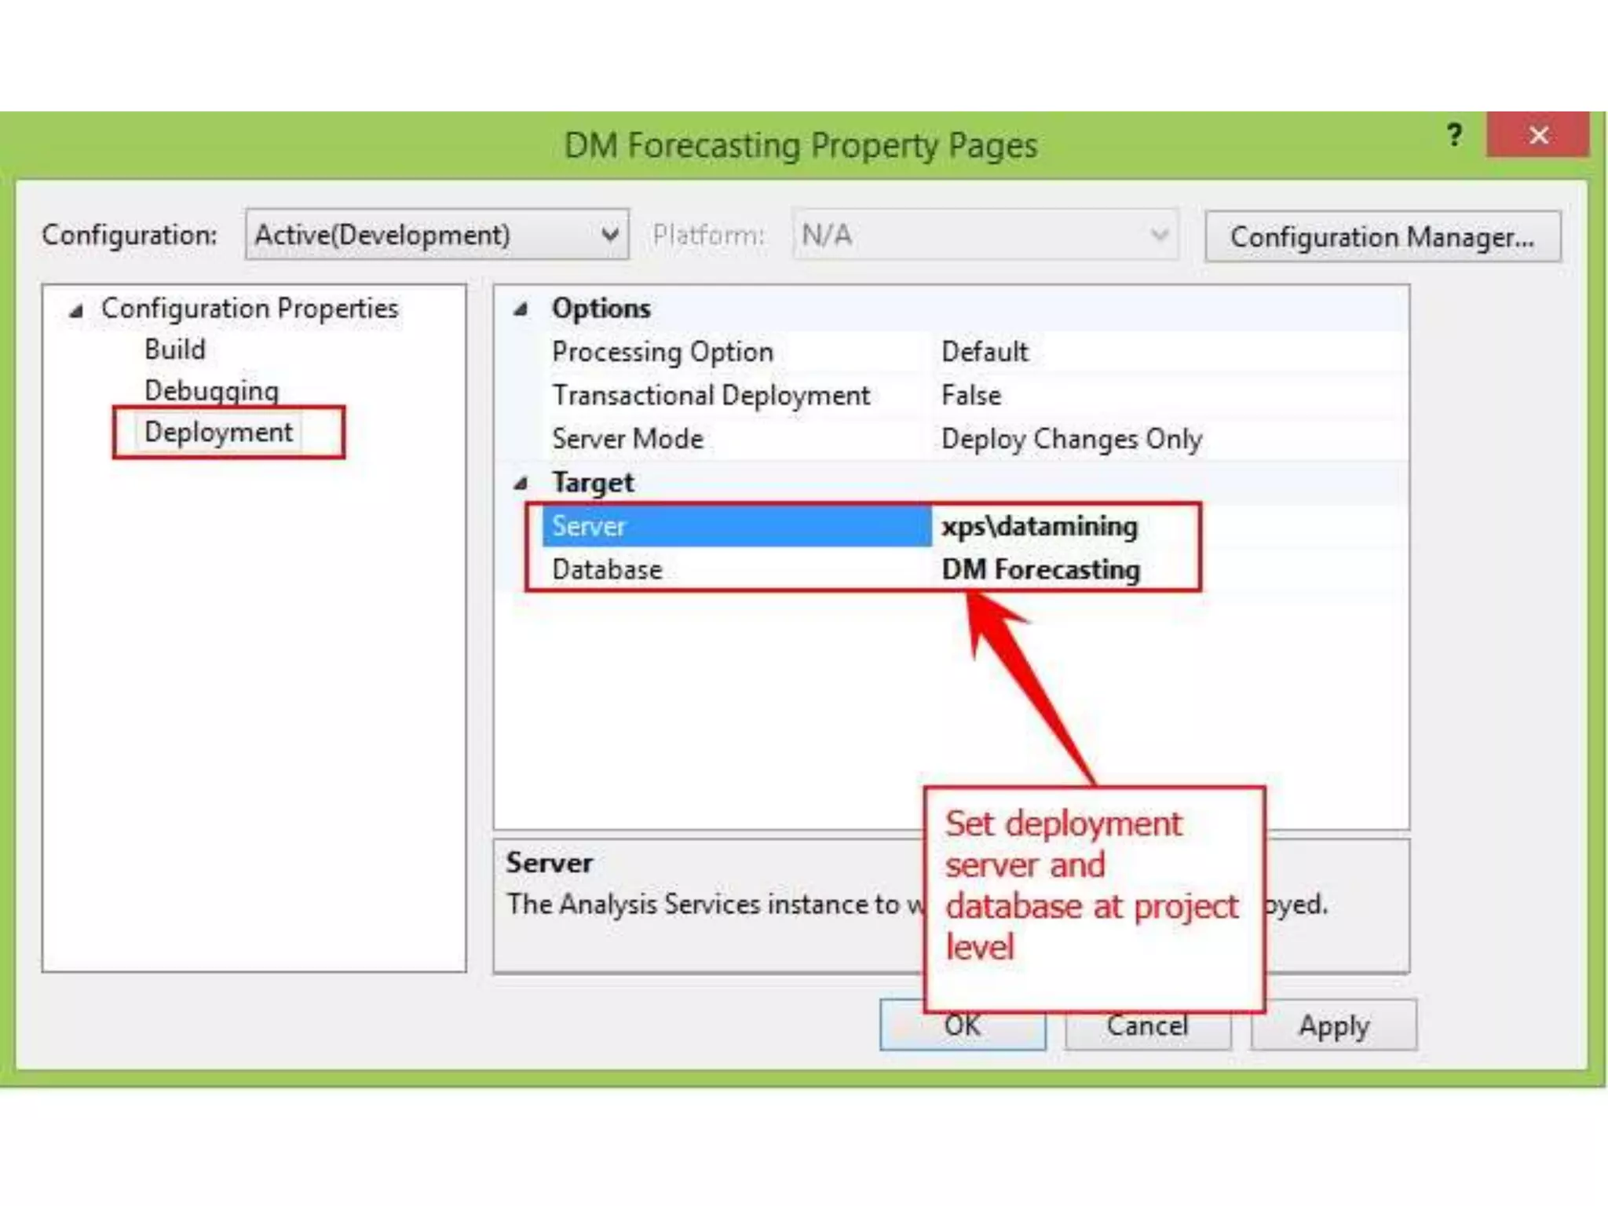The height and width of the screenshot is (1206, 1608).
Task: Select the Debugging tree item
Action: [x=211, y=390]
